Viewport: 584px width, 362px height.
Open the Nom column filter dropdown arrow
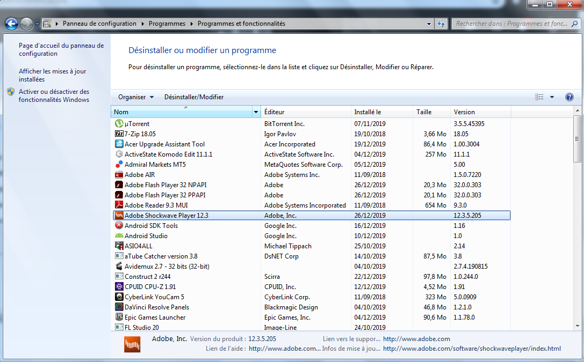(256, 112)
